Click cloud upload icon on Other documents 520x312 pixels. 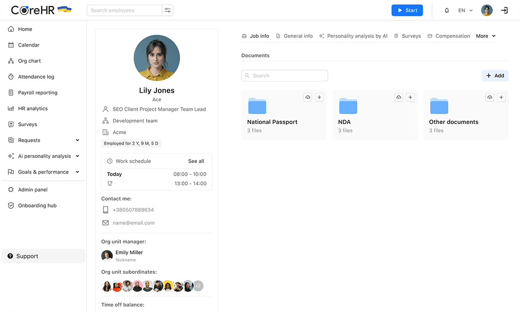[490, 97]
